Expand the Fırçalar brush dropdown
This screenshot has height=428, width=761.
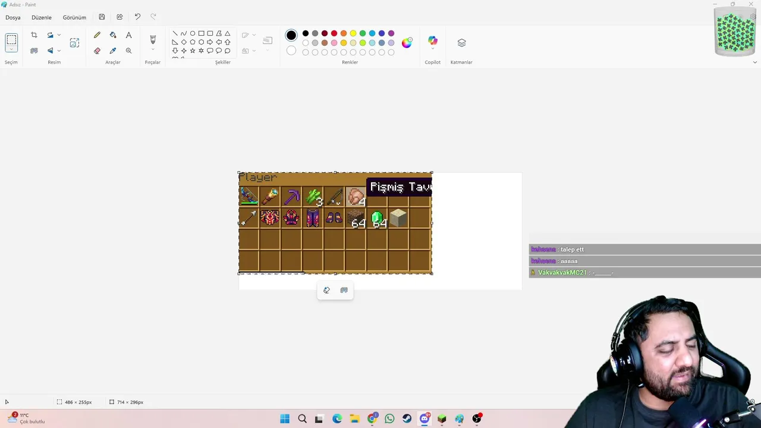153,50
